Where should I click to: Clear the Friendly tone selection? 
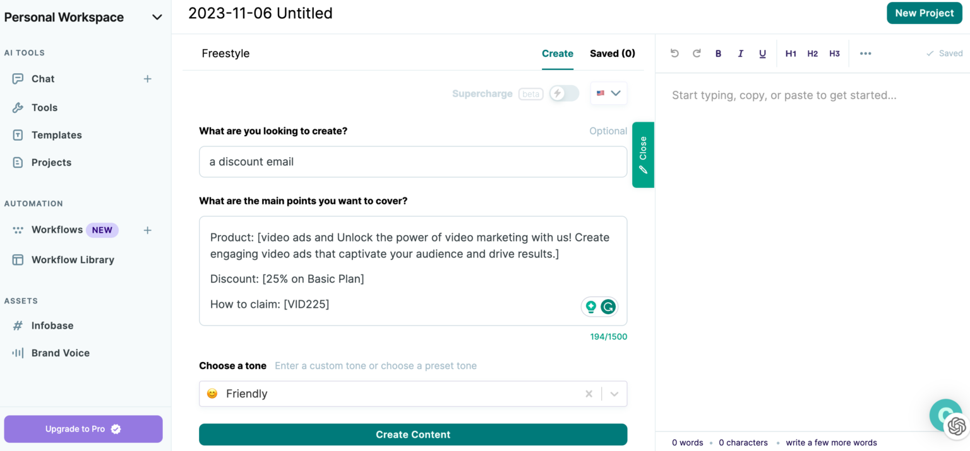589,394
